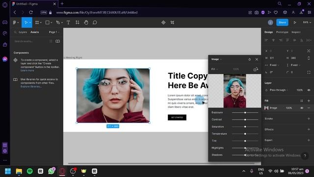Align horizontal centers
The width and height of the screenshot is (314, 177).
273,40
